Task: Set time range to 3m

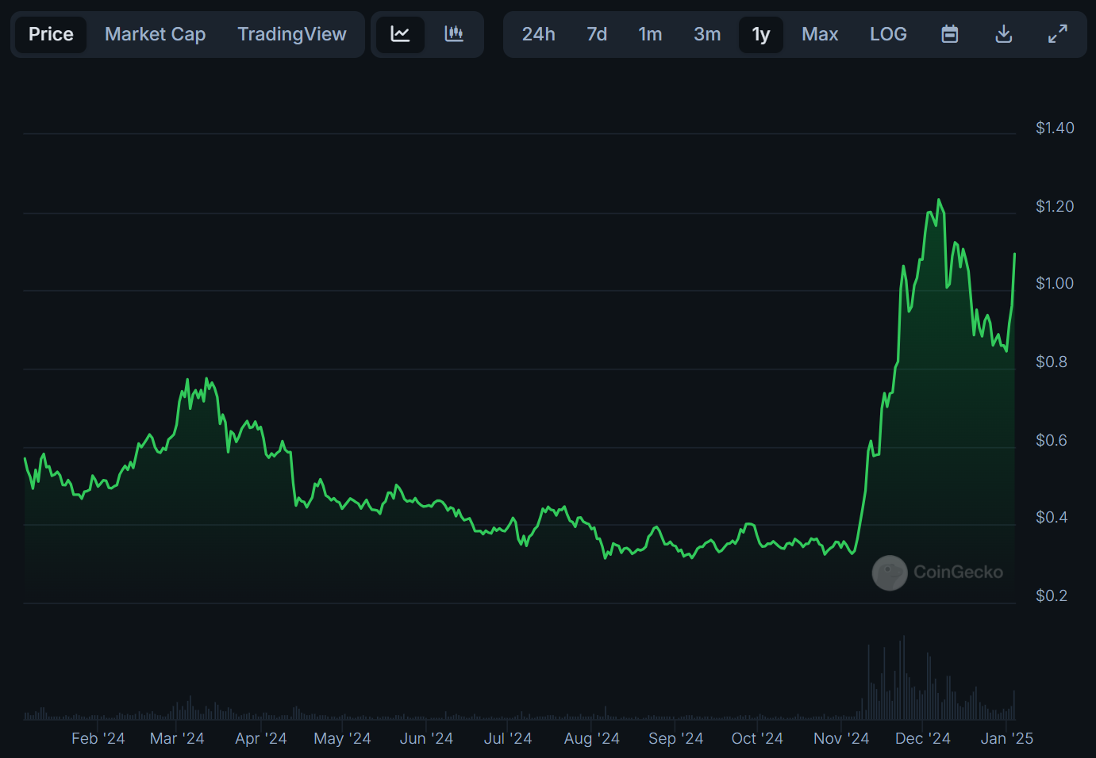Action: point(707,34)
